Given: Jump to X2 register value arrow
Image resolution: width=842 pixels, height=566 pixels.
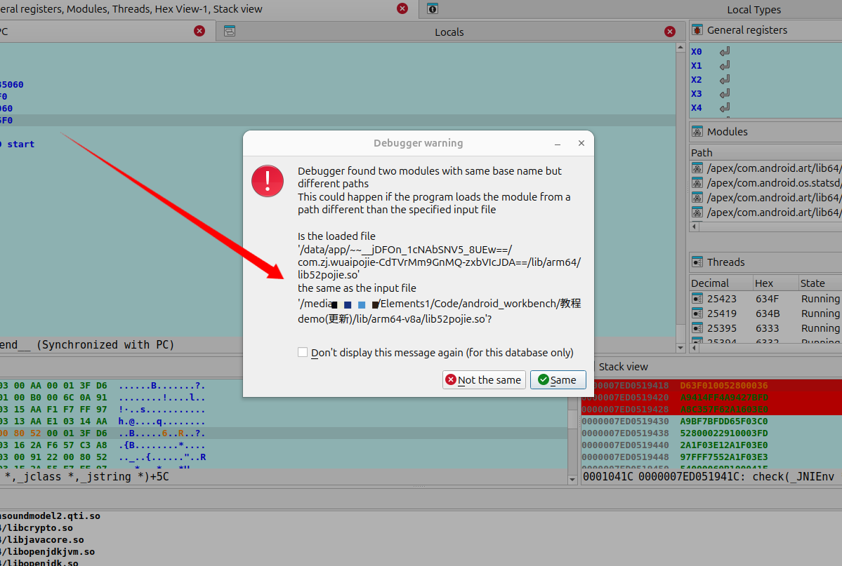Looking at the screenshot, I should [x=725, y=79].
